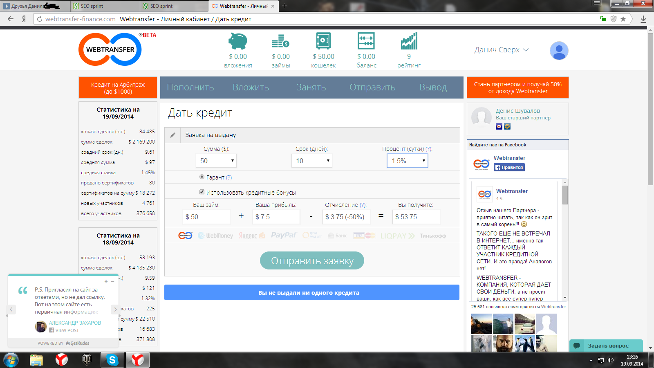Click the @ contact icon under Денис Шувалов
The height and width of the screenshot is (368, 654).
tap(507, 126)
